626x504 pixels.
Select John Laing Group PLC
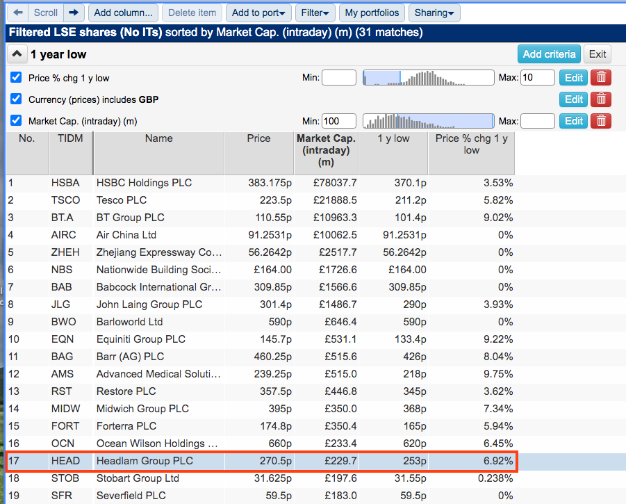click(149, 304)
